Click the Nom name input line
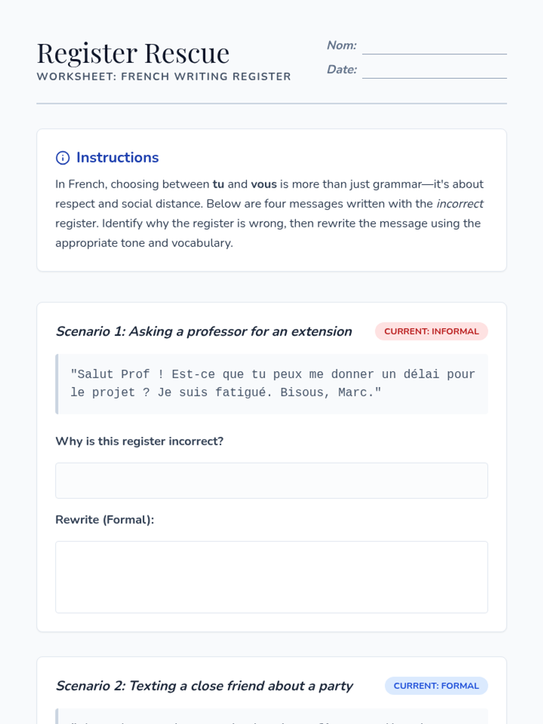The height and width of the screenshot is (724, 543). tap(434, 48)
